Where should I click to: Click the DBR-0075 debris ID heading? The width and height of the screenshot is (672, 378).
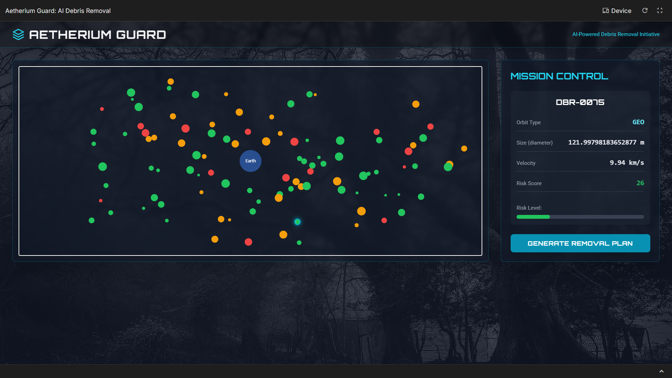(580, 102)
